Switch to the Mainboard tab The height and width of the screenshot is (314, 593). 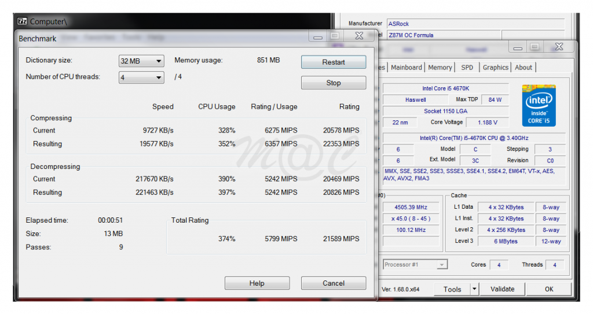point(406,68)
